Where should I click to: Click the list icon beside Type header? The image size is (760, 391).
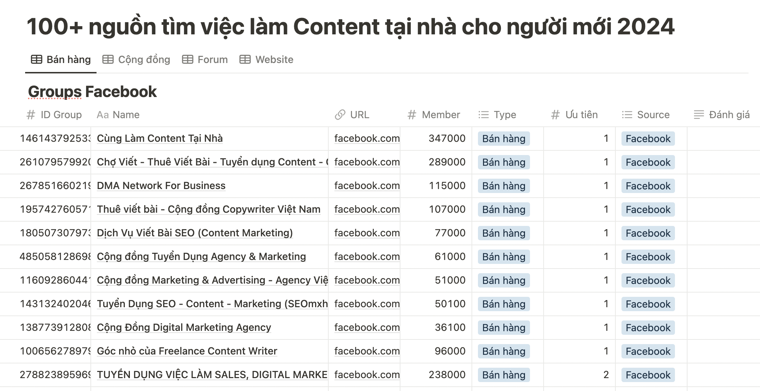pos(484,115)
